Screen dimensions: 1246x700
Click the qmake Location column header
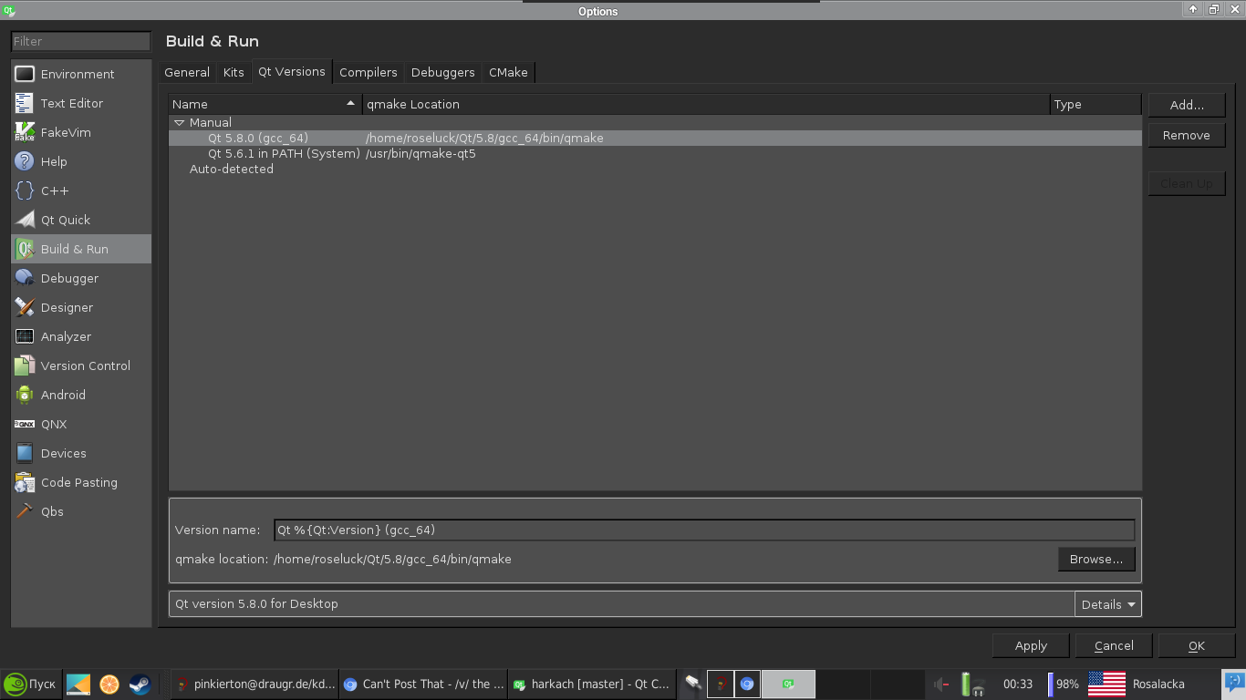click(706, 104)
